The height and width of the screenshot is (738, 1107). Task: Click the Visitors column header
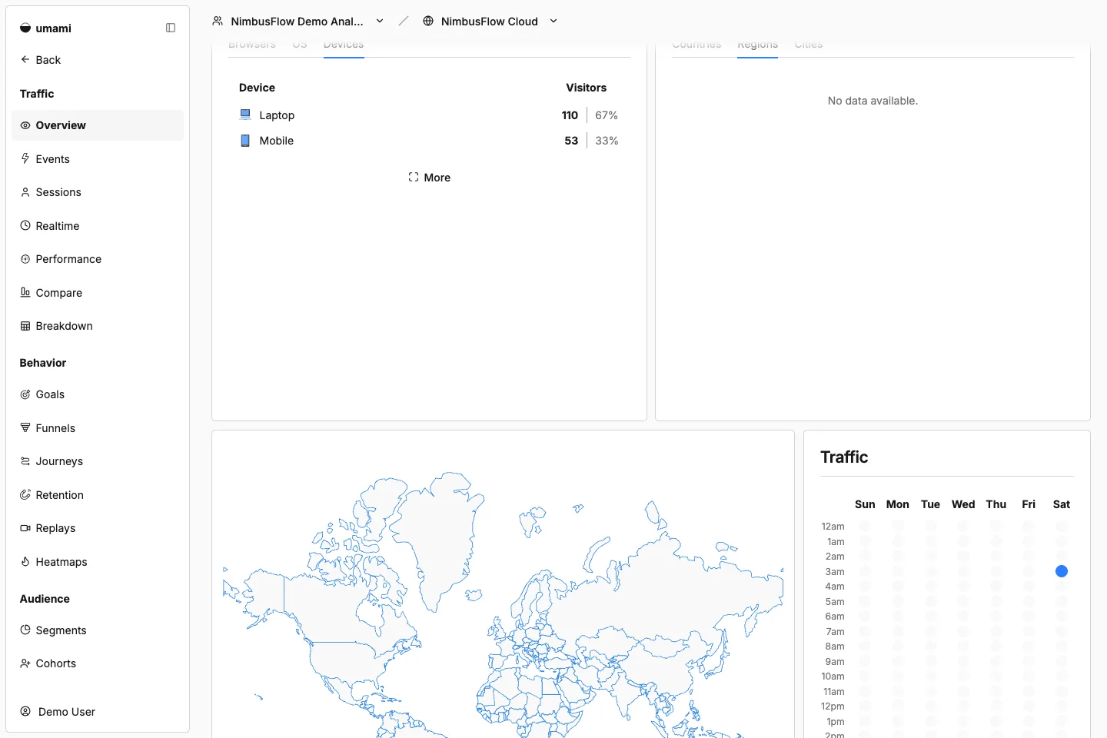point(587,88)
